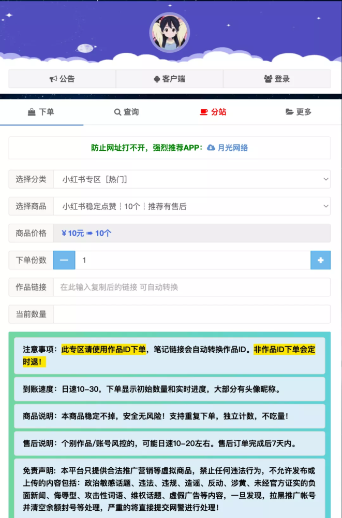Click the users icon beside 登录
This screenshot has height=518, width=342.
(x=268, y=79)
